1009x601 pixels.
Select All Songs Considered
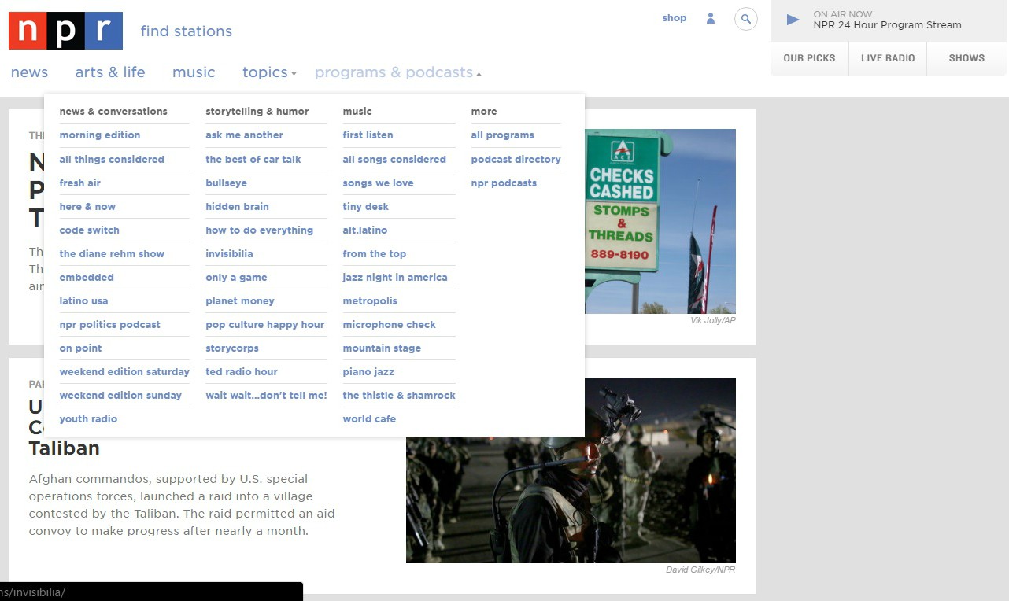(394, 159)
